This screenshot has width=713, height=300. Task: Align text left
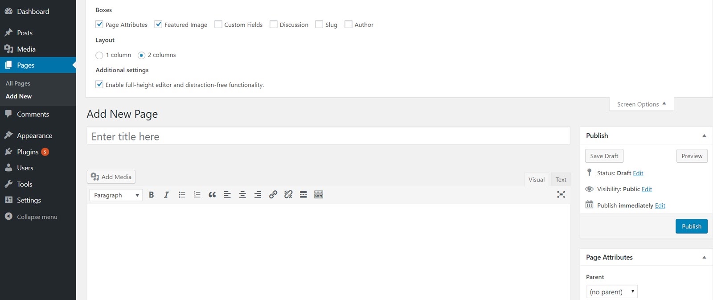point(227,195)
